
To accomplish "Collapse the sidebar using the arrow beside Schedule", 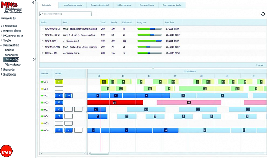I will coord(34,60).
